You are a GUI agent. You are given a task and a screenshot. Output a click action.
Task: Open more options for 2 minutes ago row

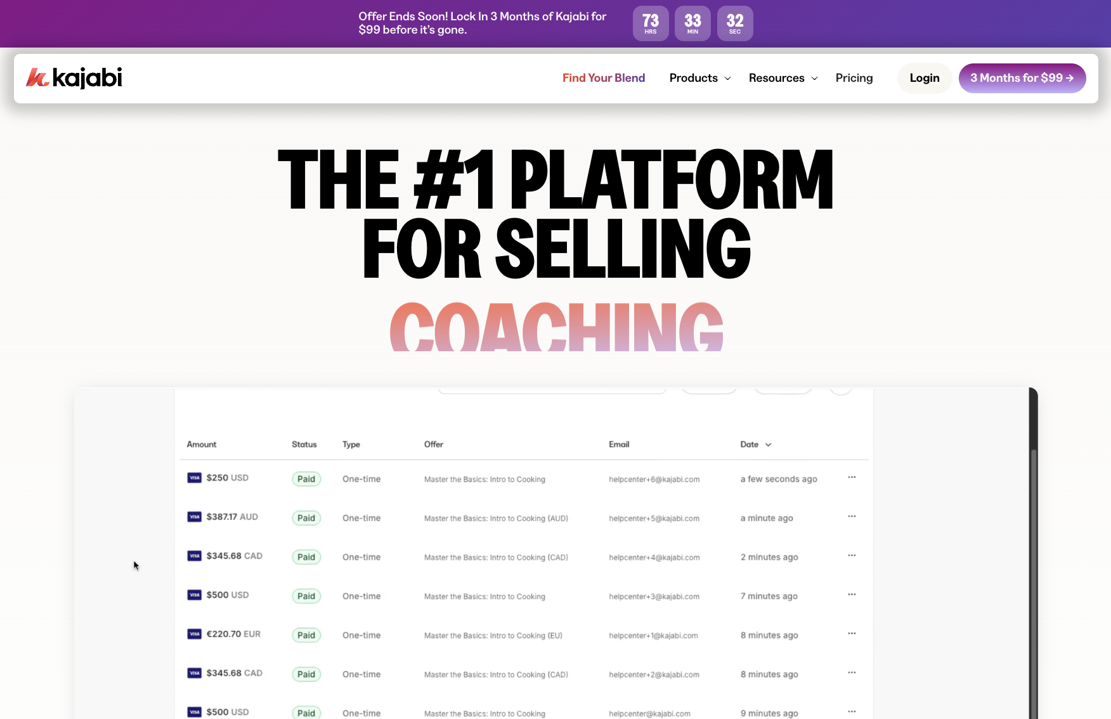[852, 556]
